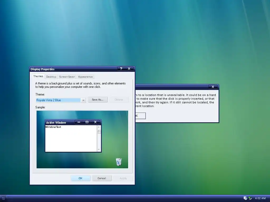Click sample window scrollbar up arrow
Screen dimensions: 270x202
[99, 127]
